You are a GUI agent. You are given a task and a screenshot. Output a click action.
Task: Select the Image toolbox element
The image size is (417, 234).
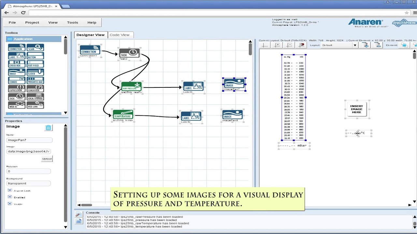click(x=17, y=72)
